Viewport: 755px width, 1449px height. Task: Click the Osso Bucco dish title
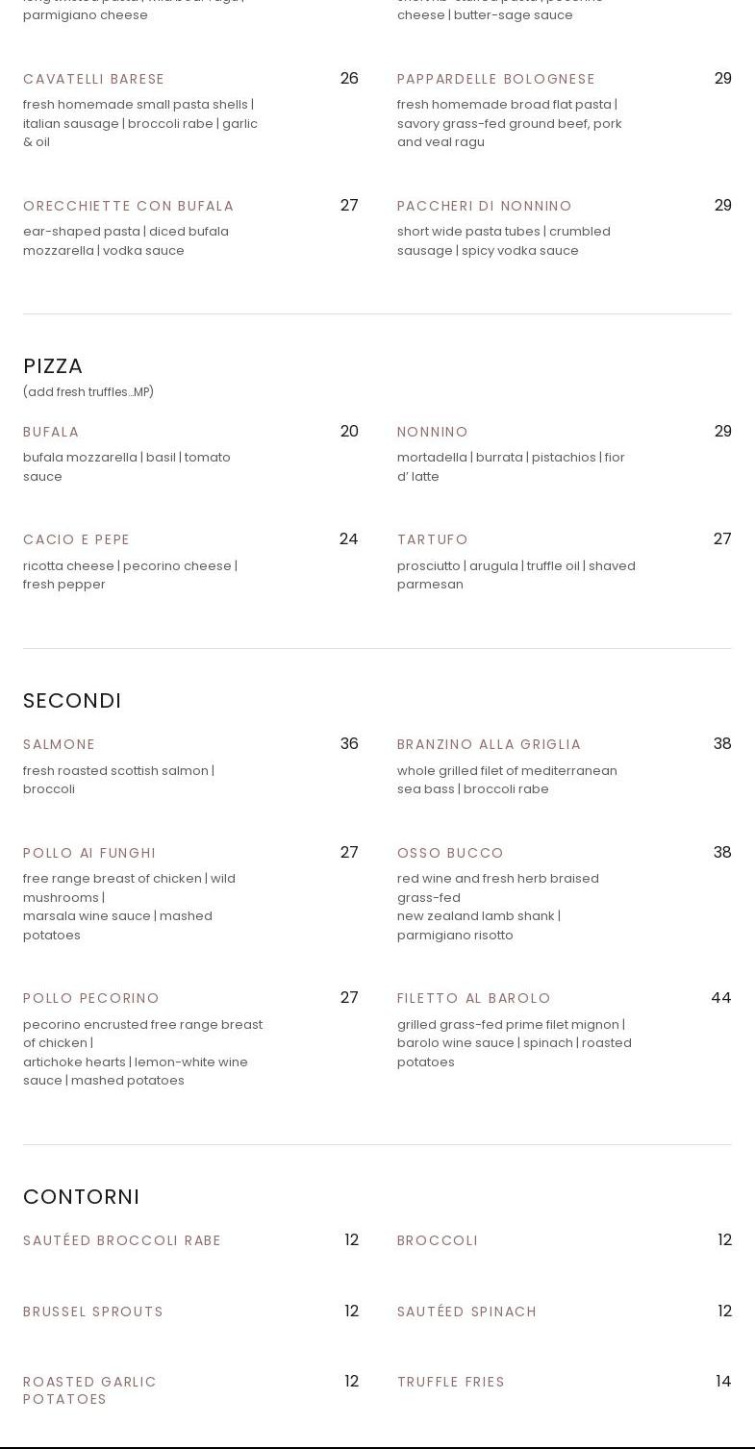451,853
